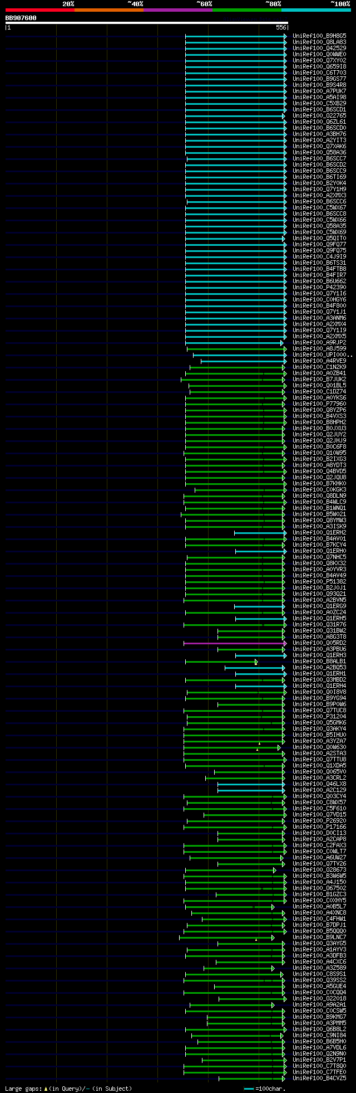The height and width of the screenshot is (1093, 356).
Task: Open hit UniRef100_B9H8G5
Action: [x=319, y=36]
